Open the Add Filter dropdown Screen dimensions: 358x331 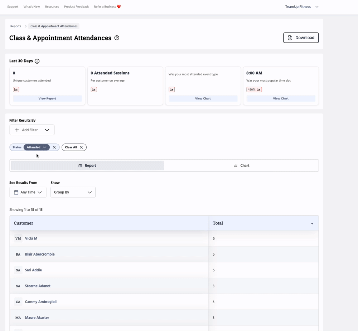[x=32, y=130]
